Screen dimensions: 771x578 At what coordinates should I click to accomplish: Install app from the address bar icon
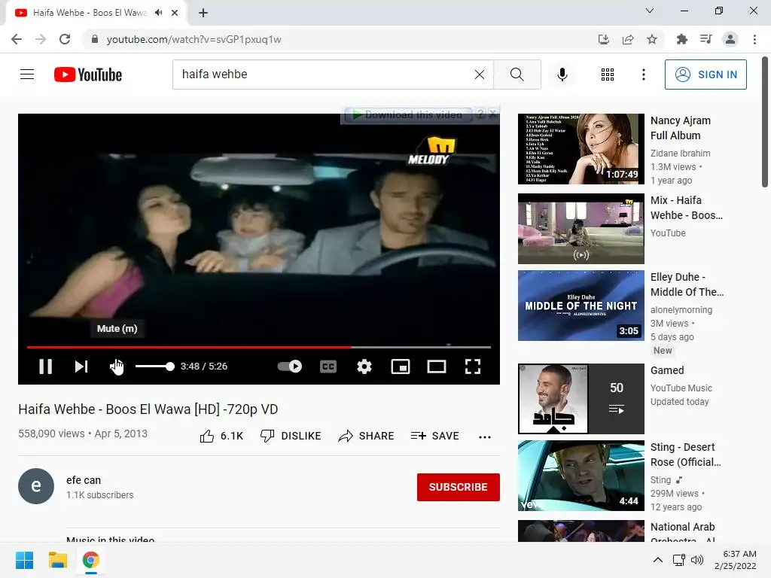coord(604,39)
